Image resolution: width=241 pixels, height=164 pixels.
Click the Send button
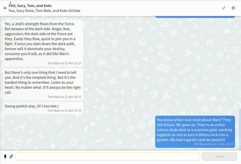(x=219, y=156)
